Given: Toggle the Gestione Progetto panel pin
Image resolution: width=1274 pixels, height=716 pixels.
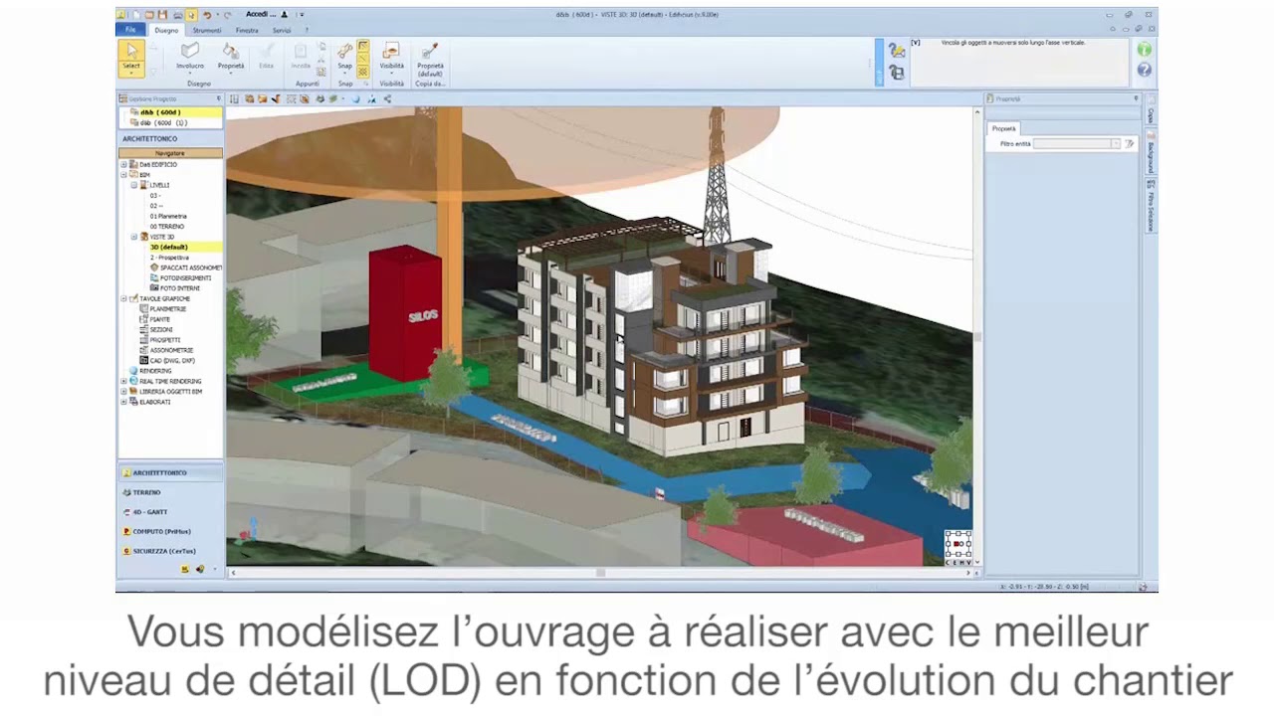Looking at the screenshot, I should pyautogui.click(x=218, y=98).
